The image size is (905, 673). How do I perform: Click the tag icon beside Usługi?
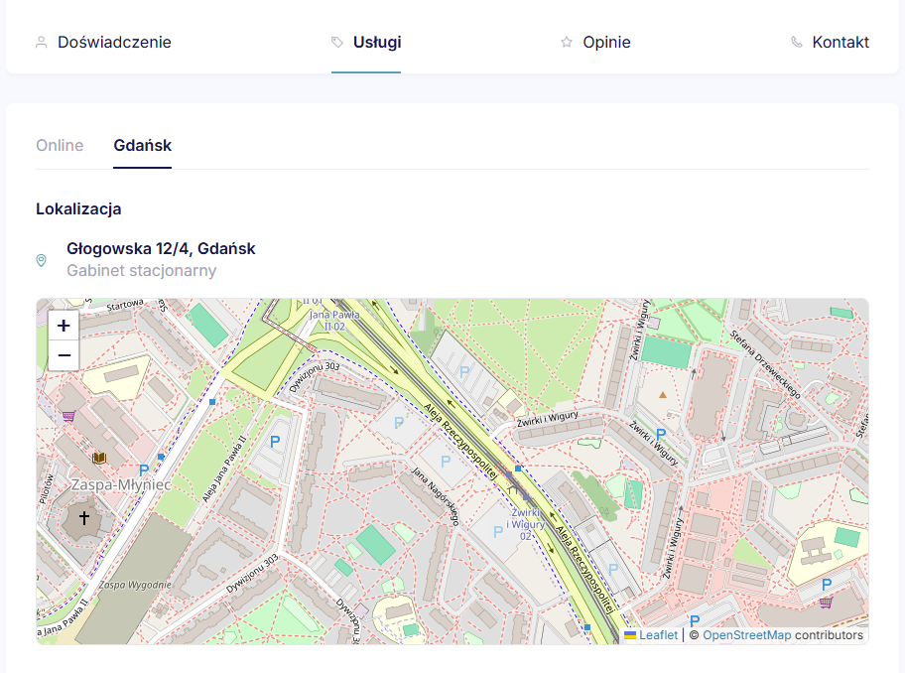pyautogui.click(x=337, y=43)
